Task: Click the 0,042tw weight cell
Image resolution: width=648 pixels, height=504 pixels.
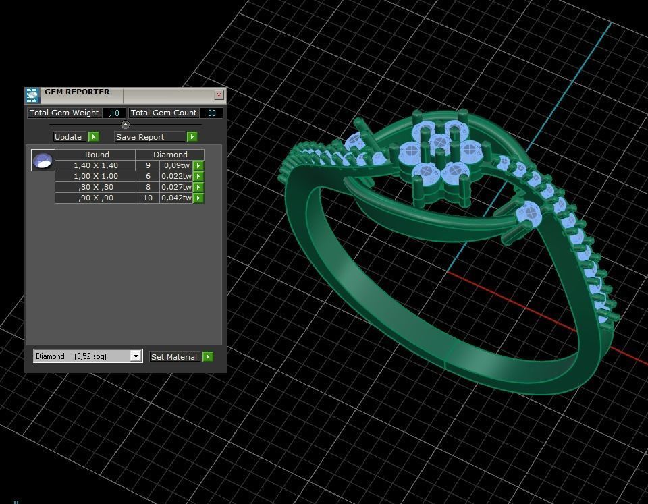Action: click(176, 198)
